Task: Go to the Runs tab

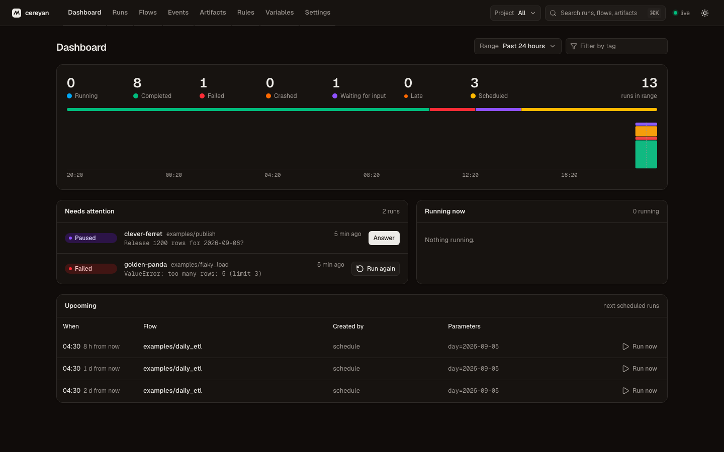Action: click(120, 13)
